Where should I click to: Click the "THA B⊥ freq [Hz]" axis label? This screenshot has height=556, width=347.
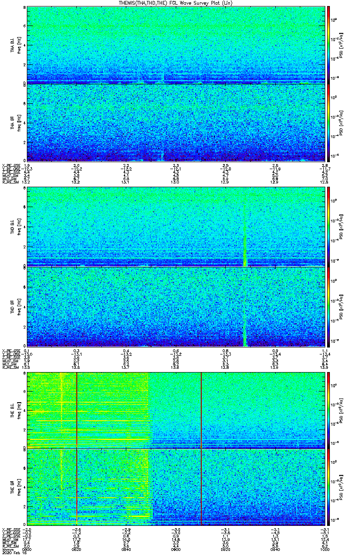tap(16, 45)
